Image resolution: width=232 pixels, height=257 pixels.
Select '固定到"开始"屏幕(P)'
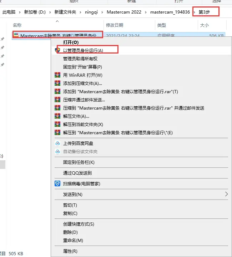[x=82, y=67]
